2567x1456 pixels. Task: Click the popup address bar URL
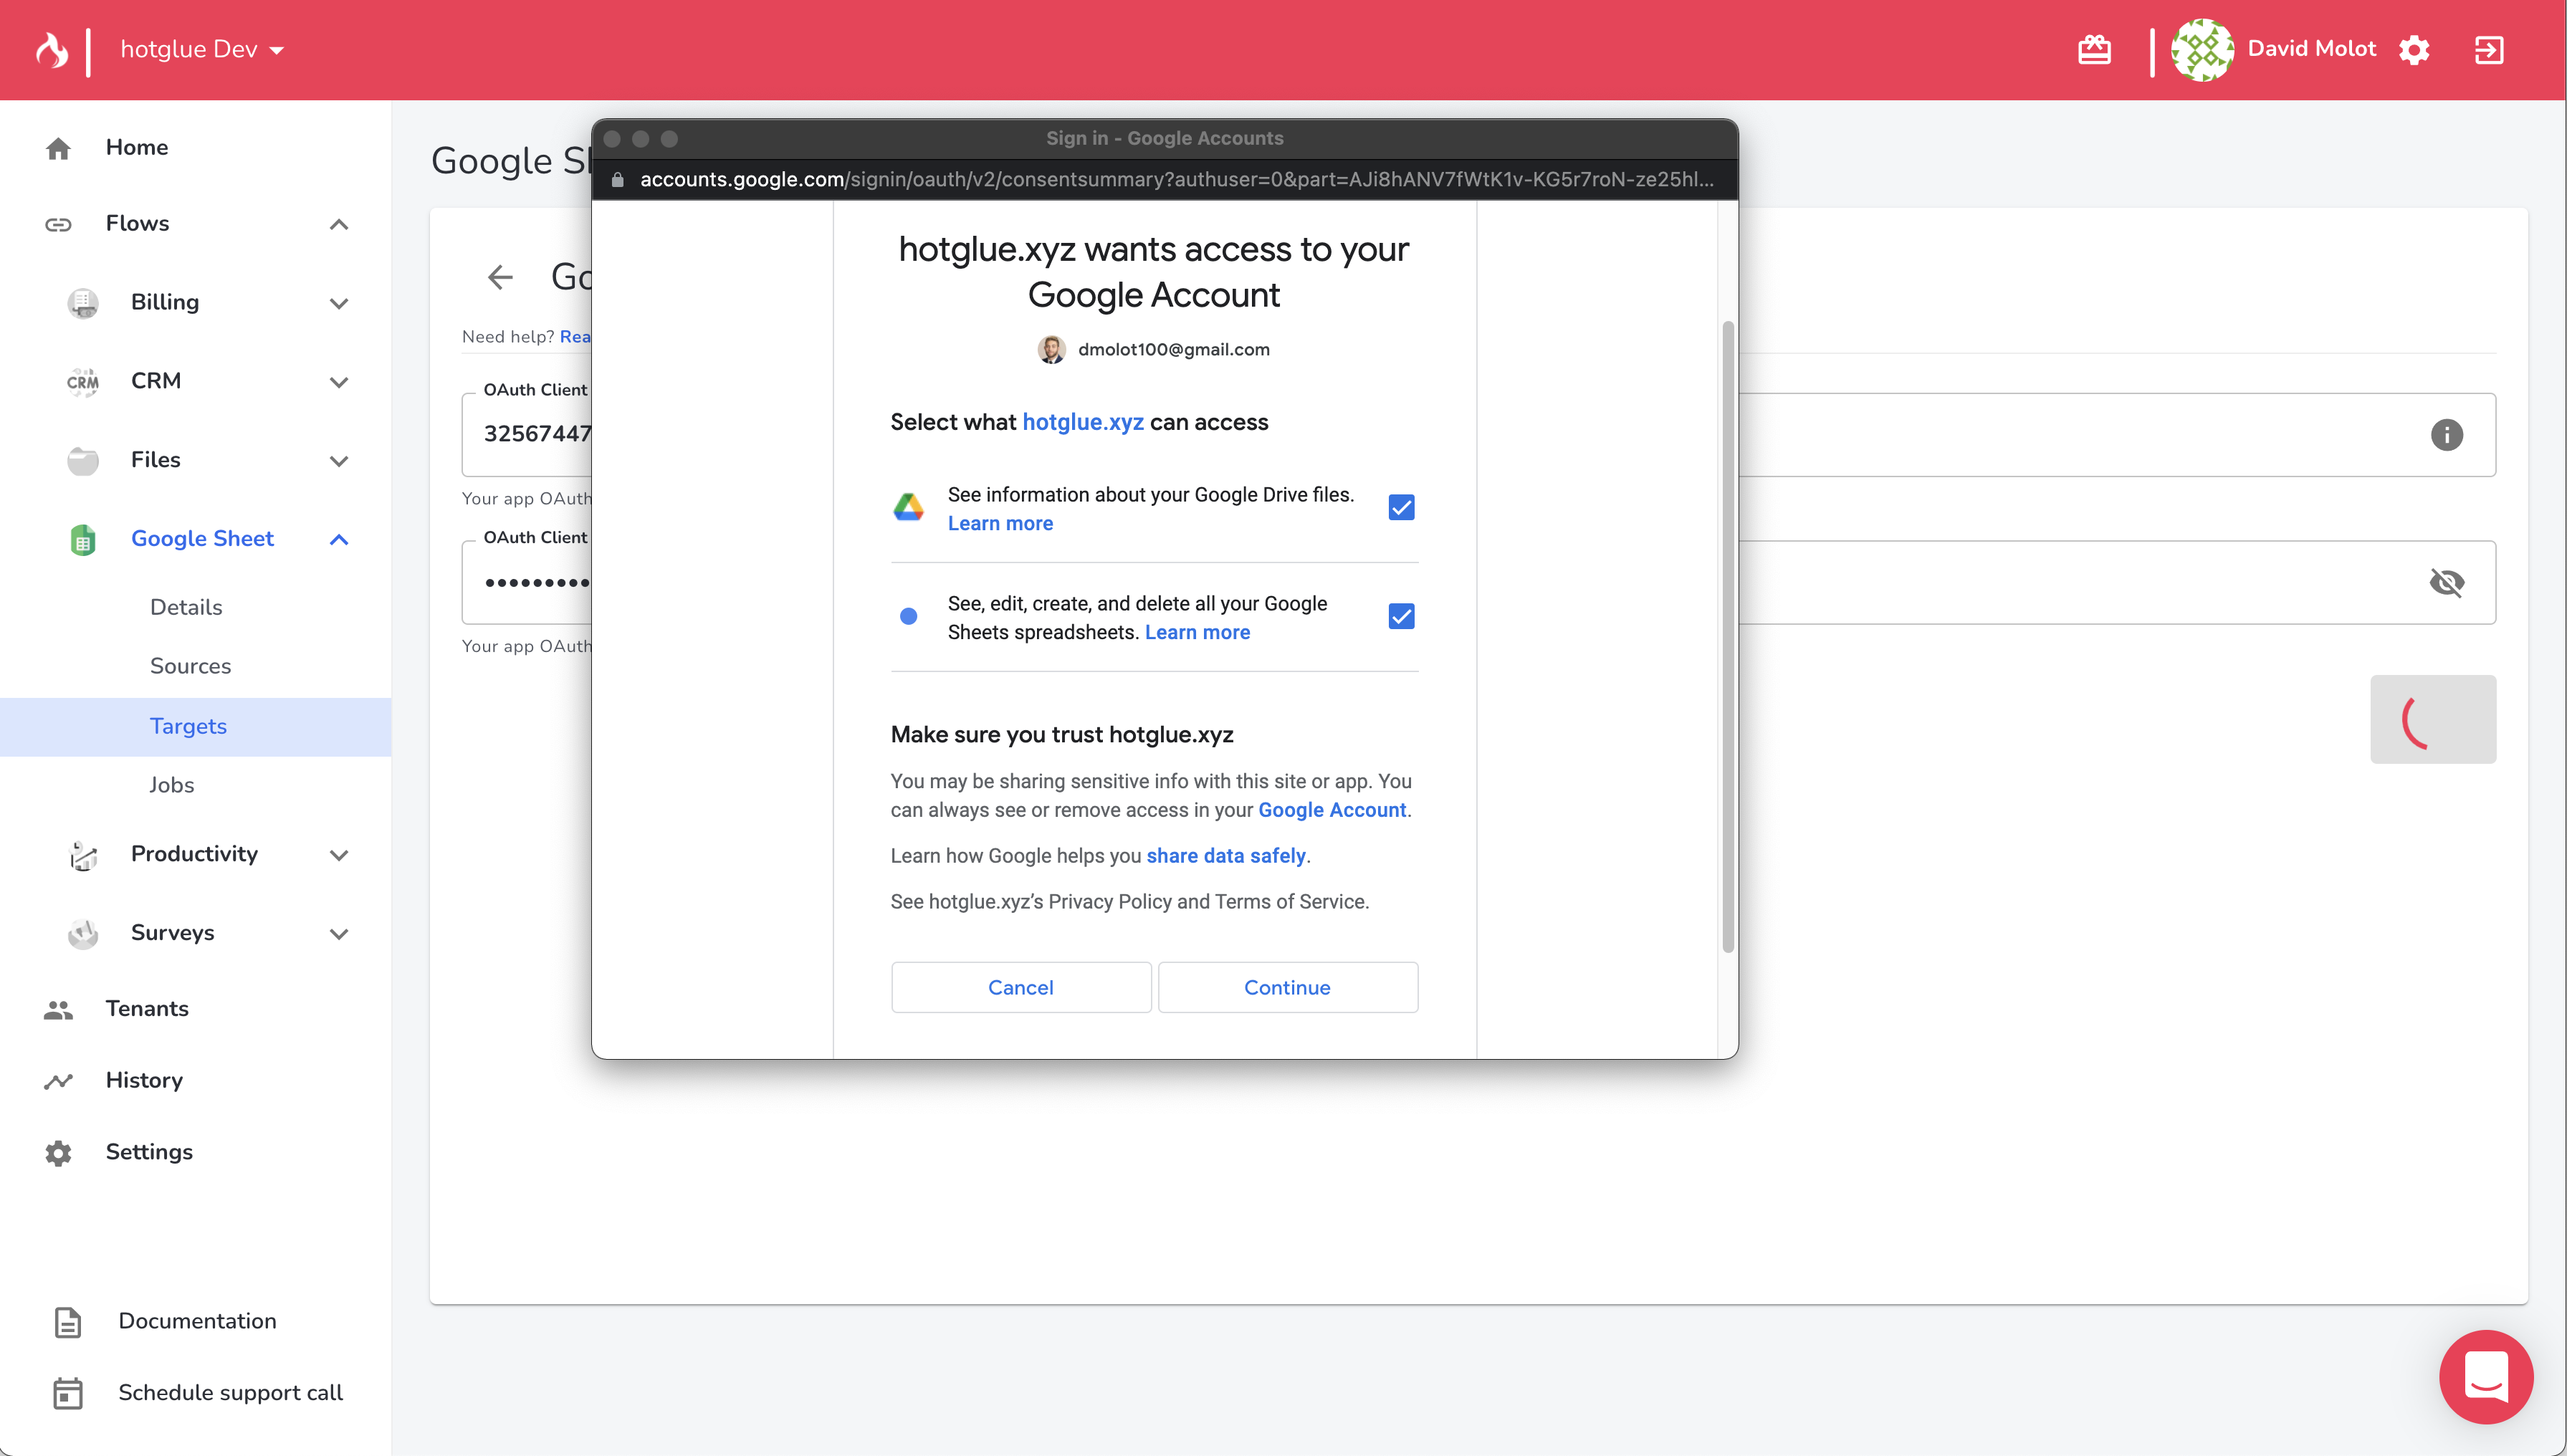point(1177,180)
